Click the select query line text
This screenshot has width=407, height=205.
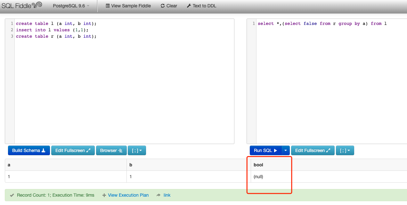[x=322, y=24]
